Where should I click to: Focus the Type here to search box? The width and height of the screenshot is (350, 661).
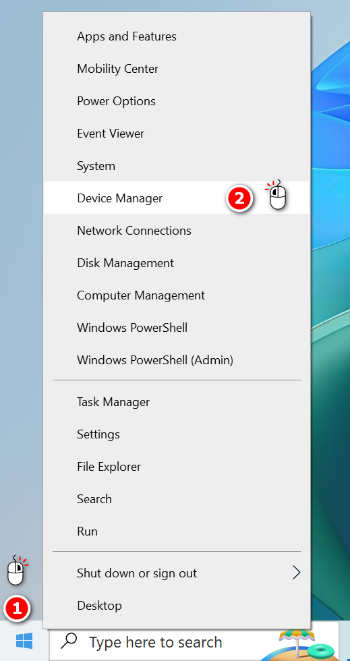[194, 642]
